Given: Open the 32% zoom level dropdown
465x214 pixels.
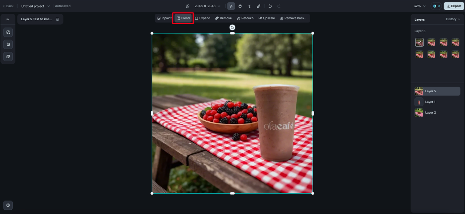Looking at the screenshot, I should tap(420, 6).
